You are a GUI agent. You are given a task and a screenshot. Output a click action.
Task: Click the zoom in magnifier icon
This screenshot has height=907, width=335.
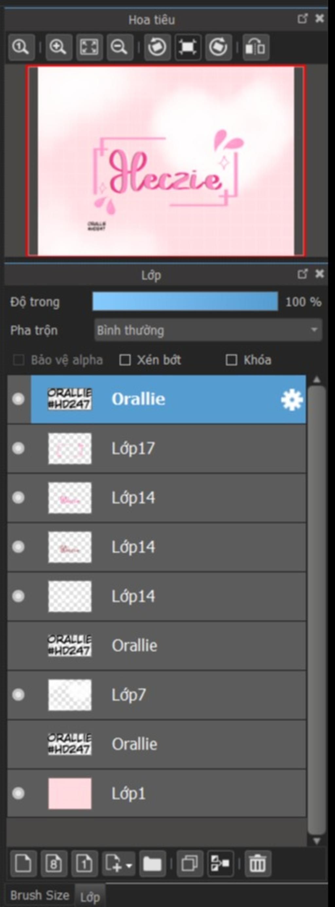point(59,47)
